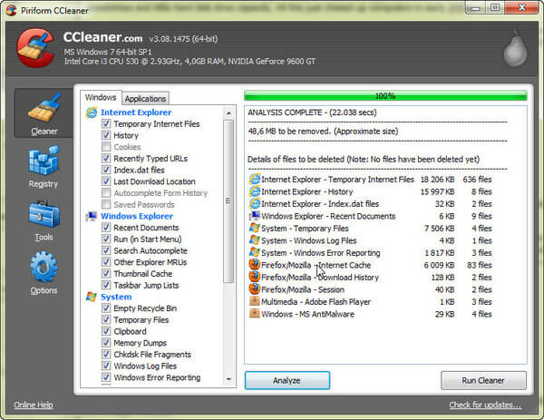
Task: Open the Options gear section
Action: click(44, 273)
